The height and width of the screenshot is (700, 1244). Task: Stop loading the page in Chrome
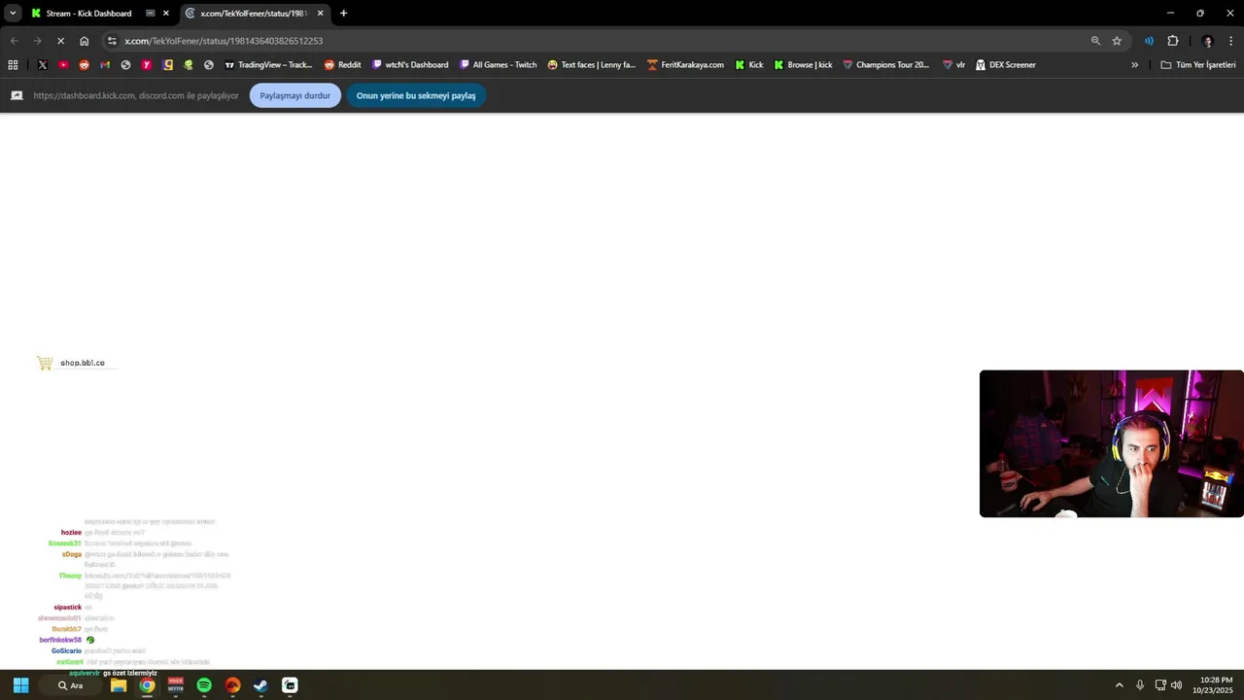coord(60,41)
